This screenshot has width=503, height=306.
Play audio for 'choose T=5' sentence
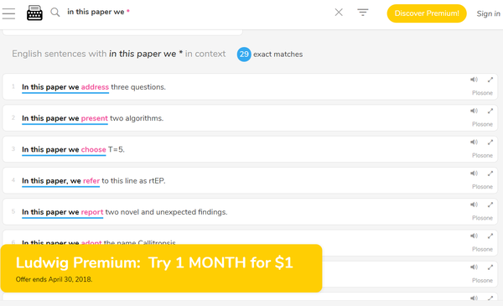pyautogui.click(x=474, y=142)
